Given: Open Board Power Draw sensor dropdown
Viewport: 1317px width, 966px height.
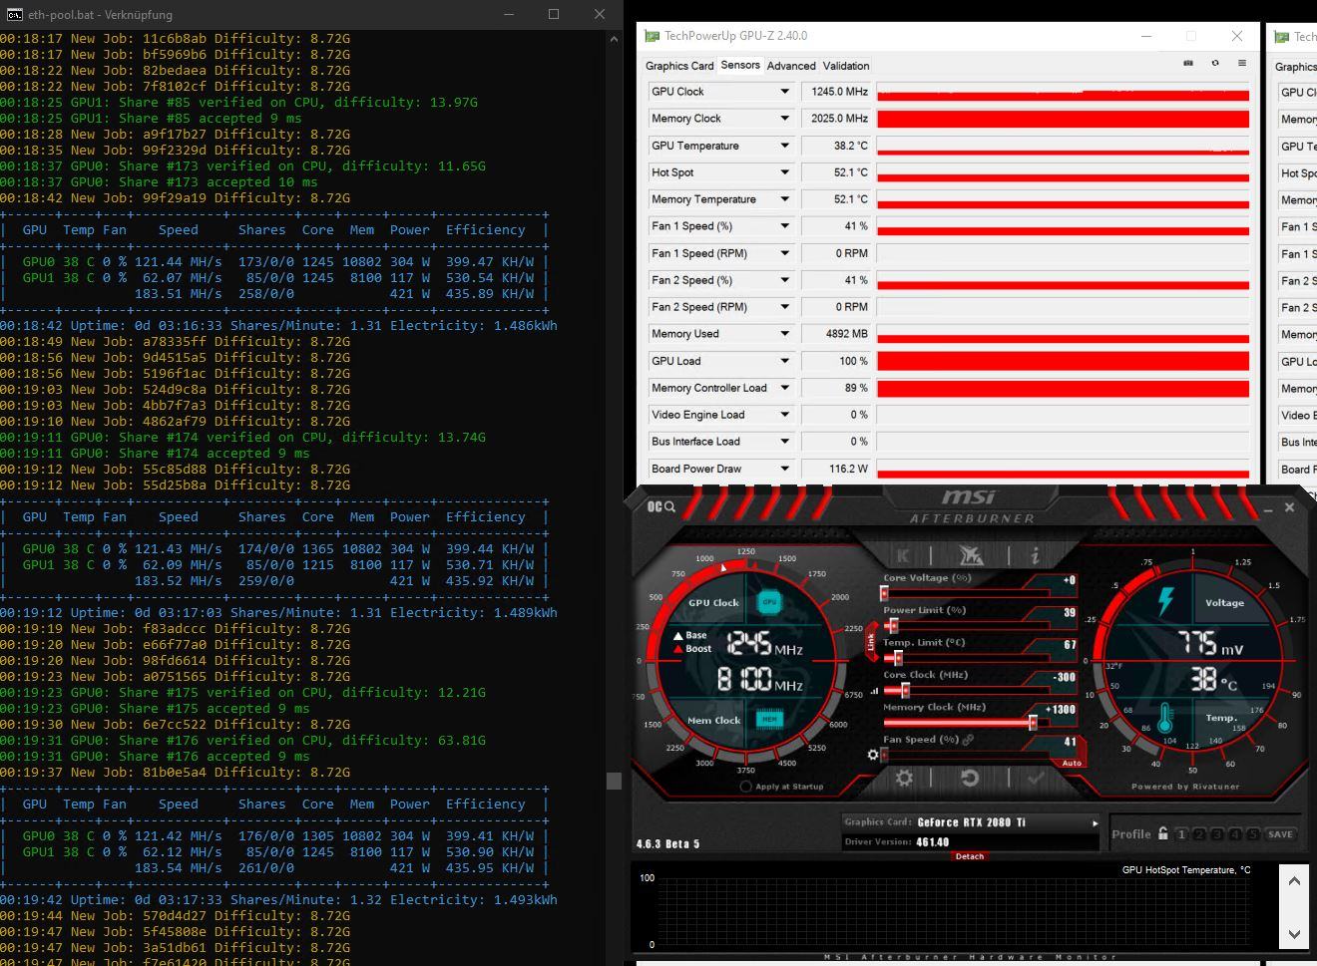Looking at the screenshot, I should [x=784, y=469].
